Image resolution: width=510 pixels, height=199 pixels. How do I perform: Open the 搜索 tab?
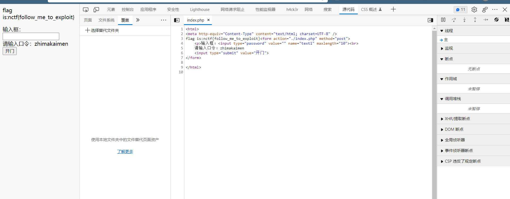(x=328, y=10)
